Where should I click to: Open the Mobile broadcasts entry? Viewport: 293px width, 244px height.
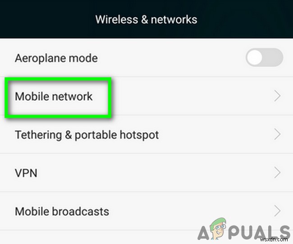146,211
